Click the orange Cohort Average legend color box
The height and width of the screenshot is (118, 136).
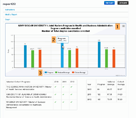(73, 72)
